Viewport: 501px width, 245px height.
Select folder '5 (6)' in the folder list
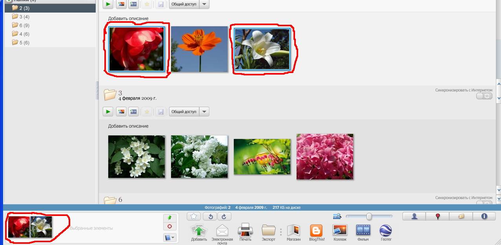[50, 42]
